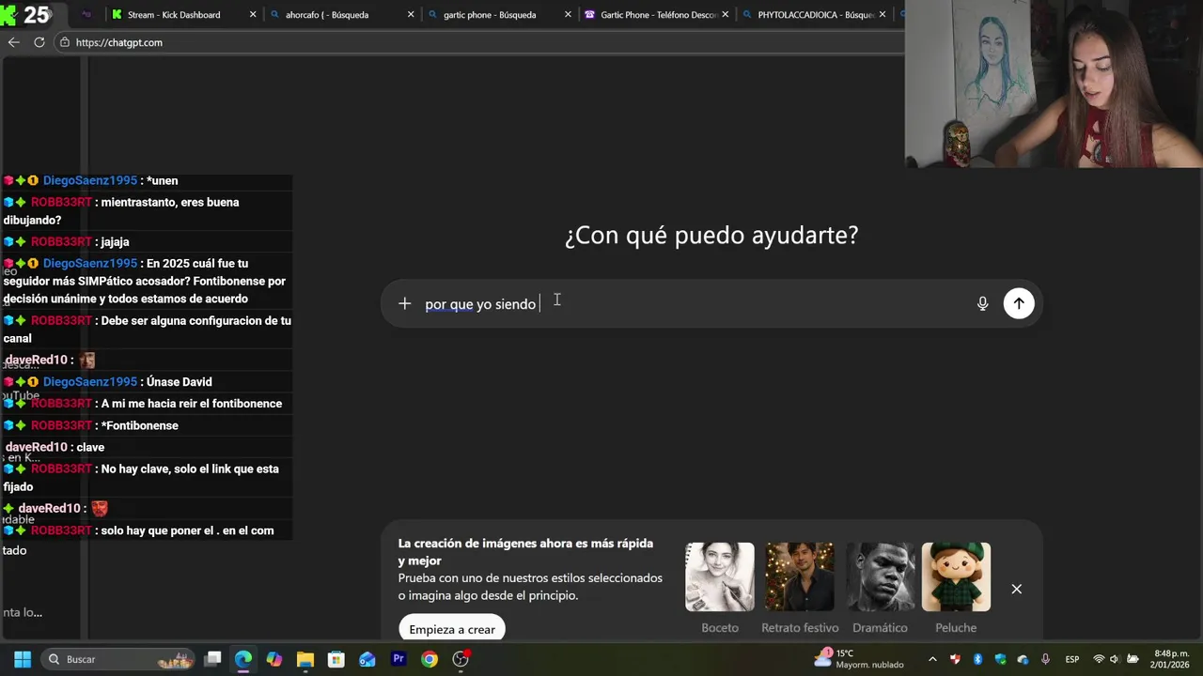This screenshot has height=676, width=1203.
Task: Switch to Gartic Phone - Teléfono tab
Action: 658,15
